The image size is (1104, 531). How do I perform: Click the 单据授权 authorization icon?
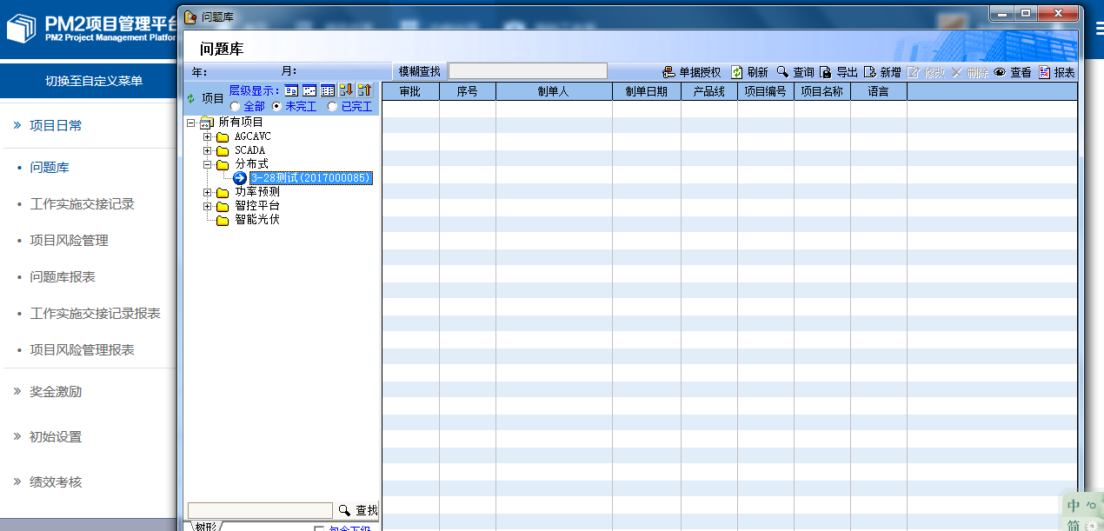(x=668, y=72)
